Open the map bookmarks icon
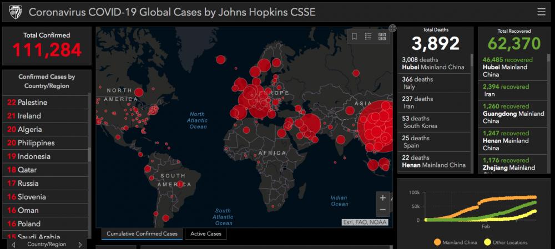555x249 pixels. 354,37
